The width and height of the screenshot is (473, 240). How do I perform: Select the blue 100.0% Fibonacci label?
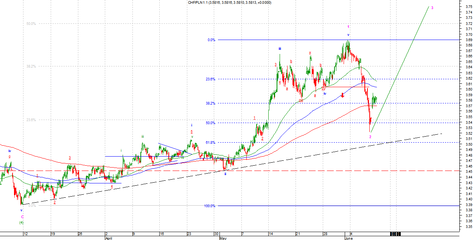(x=209, y=206)
